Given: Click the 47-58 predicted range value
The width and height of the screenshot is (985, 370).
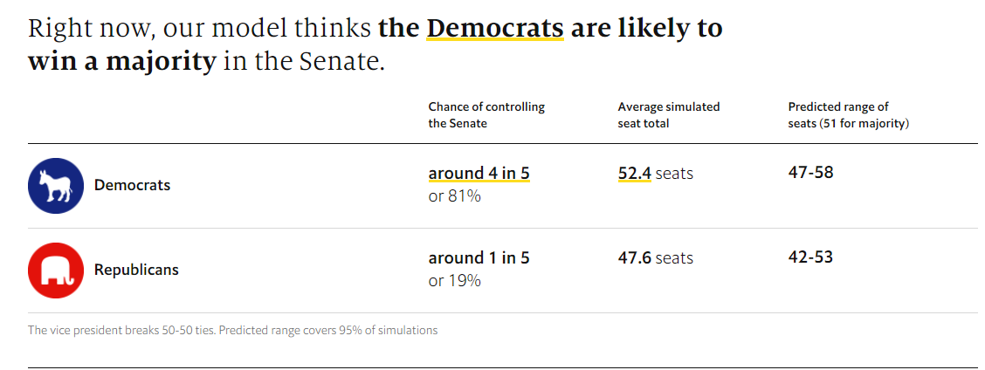Looking at the screenshot, I should pyautogui.click(x=810, y=172).
